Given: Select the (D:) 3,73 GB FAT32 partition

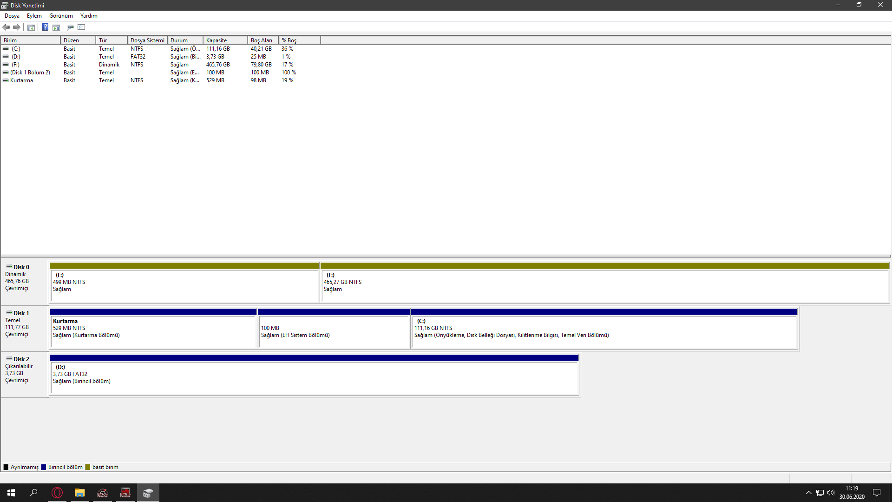Looking at the screenshot, I should pos(314,378).
